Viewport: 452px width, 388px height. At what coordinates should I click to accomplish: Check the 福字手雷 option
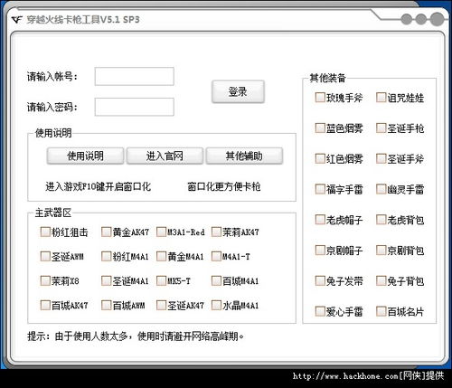click(x=320, y=189)
